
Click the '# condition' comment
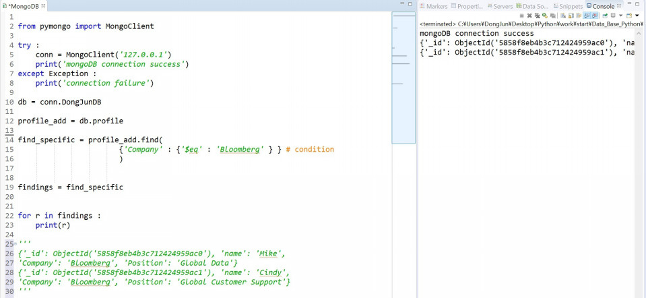click(310, 149)
